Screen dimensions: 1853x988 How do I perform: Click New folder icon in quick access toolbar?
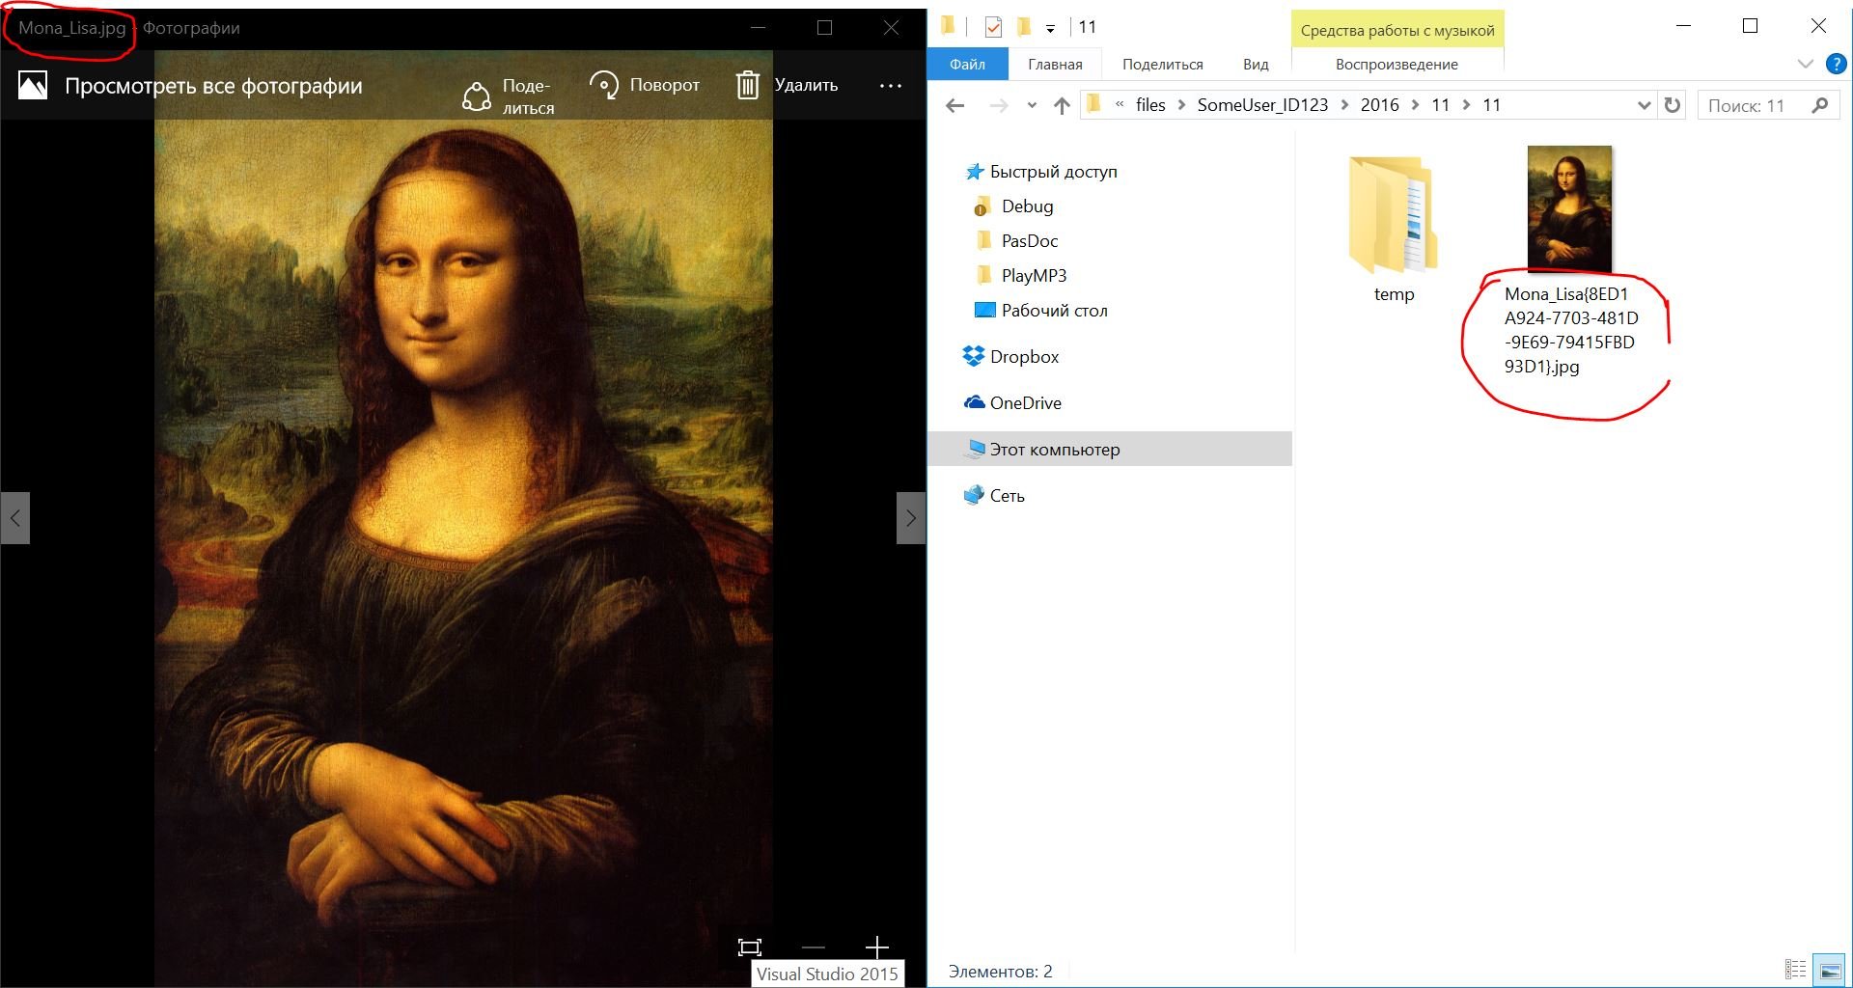point(1023,26)
